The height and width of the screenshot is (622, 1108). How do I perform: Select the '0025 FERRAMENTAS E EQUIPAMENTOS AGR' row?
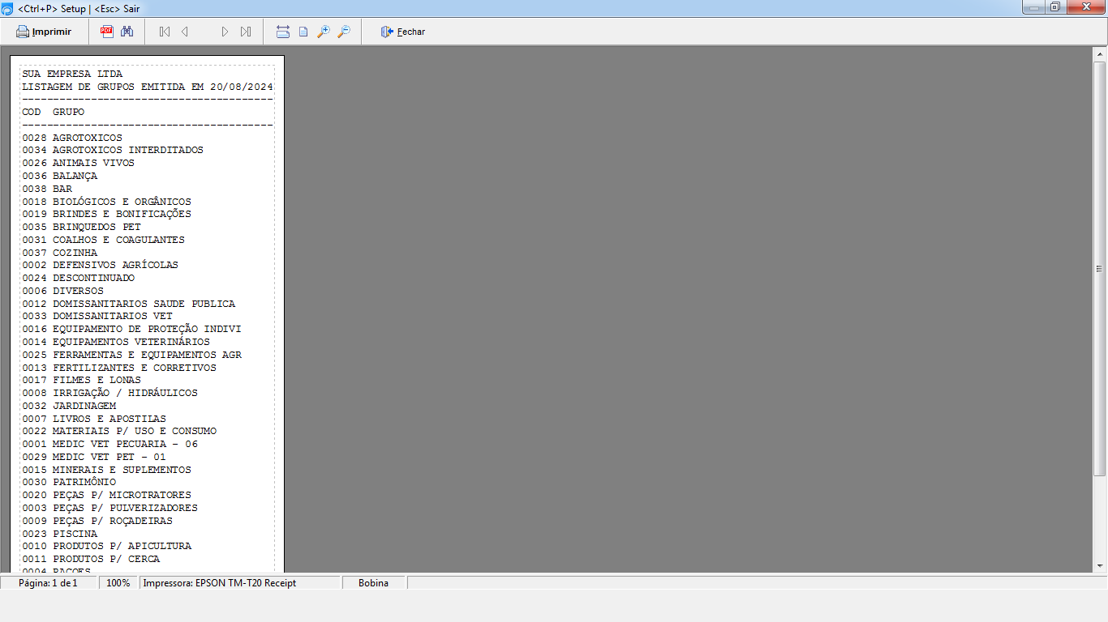pyautogui.click(x=132, y=355)
